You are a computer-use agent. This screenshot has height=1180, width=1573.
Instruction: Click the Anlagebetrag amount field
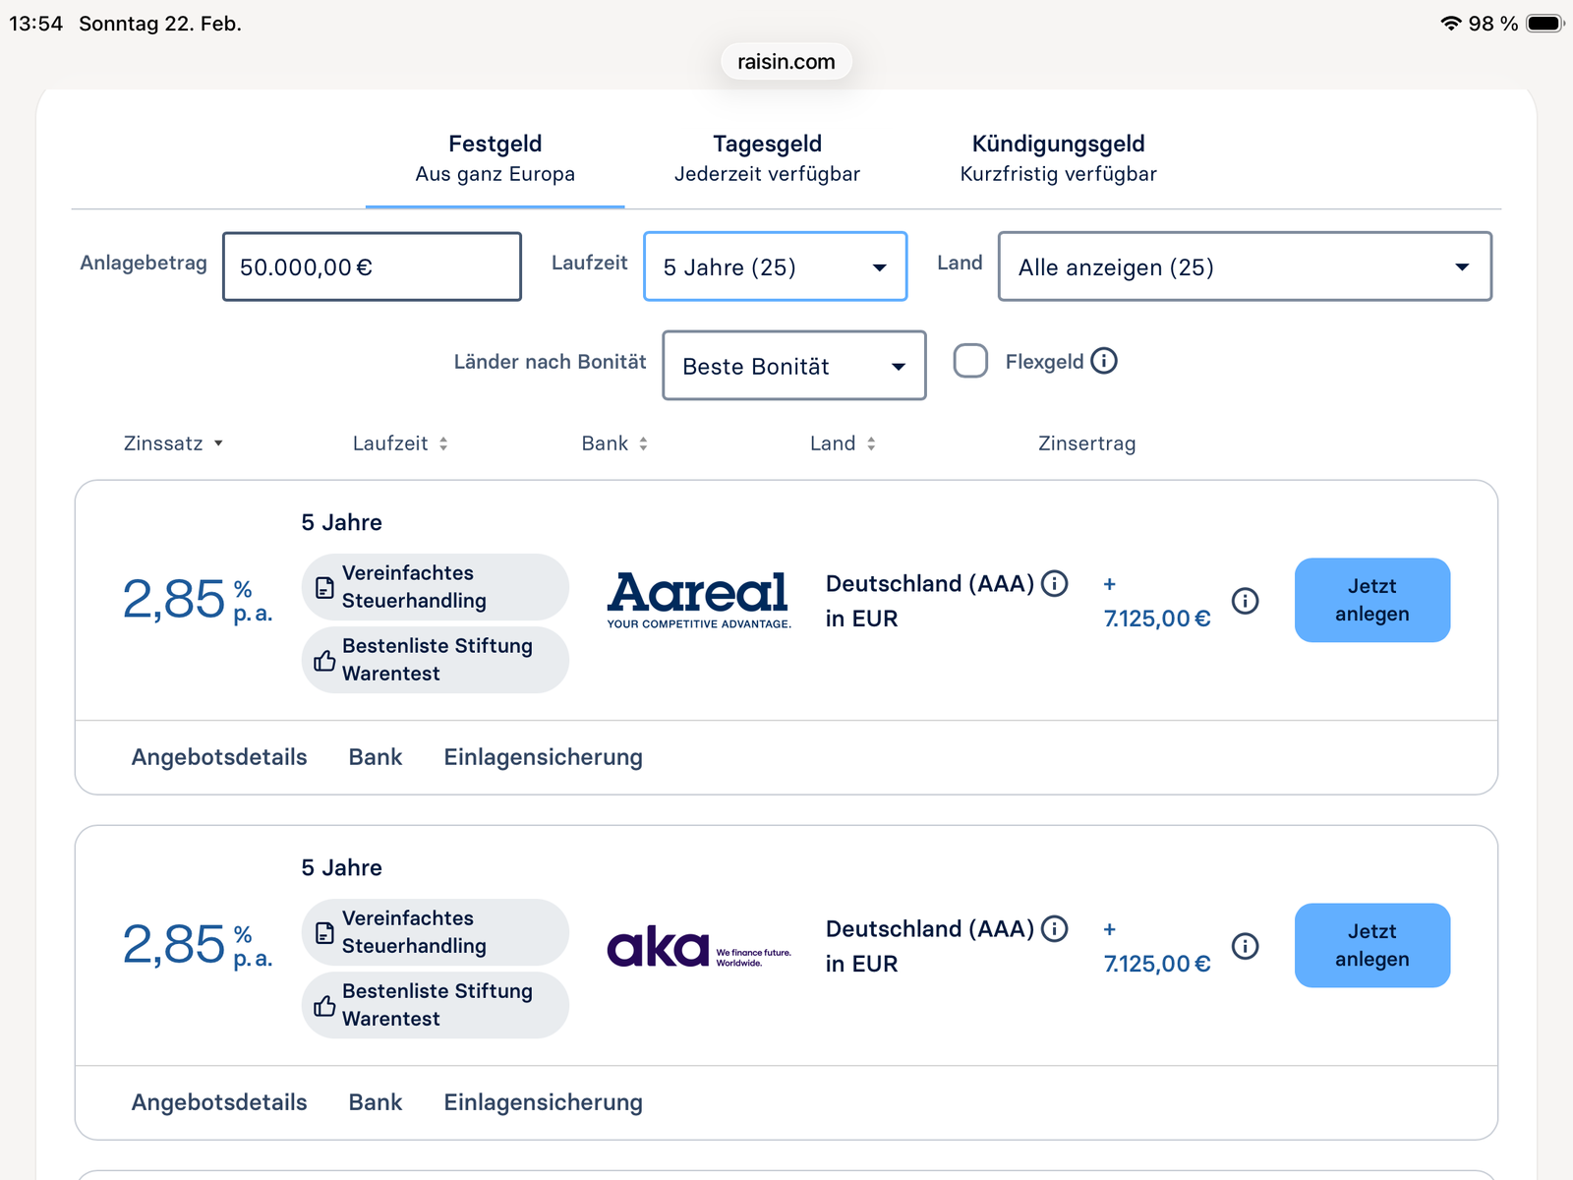tap(372, 266)
